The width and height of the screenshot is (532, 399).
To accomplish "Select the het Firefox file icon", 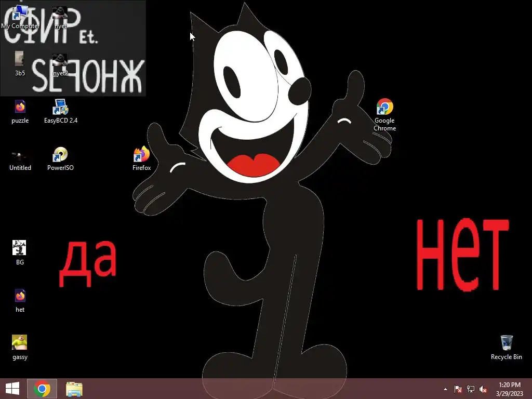I will 20,301.
